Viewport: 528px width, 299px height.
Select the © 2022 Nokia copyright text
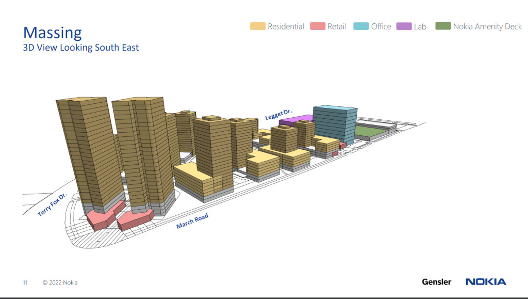click(60, 282)
